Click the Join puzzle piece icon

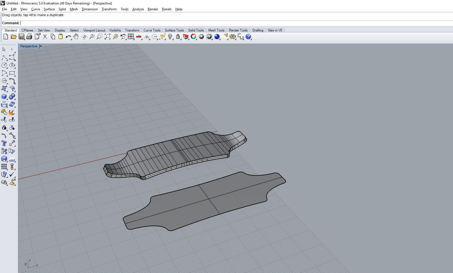pyautogui.click(x=4, y=112)
